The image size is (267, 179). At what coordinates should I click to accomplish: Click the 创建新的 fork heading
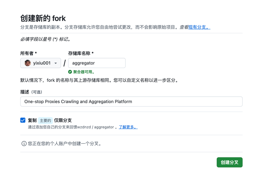43,18
